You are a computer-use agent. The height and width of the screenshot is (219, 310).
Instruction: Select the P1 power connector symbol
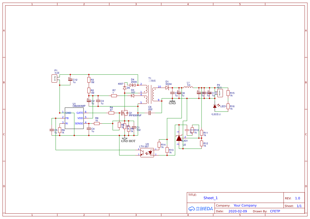pos(54,79)
